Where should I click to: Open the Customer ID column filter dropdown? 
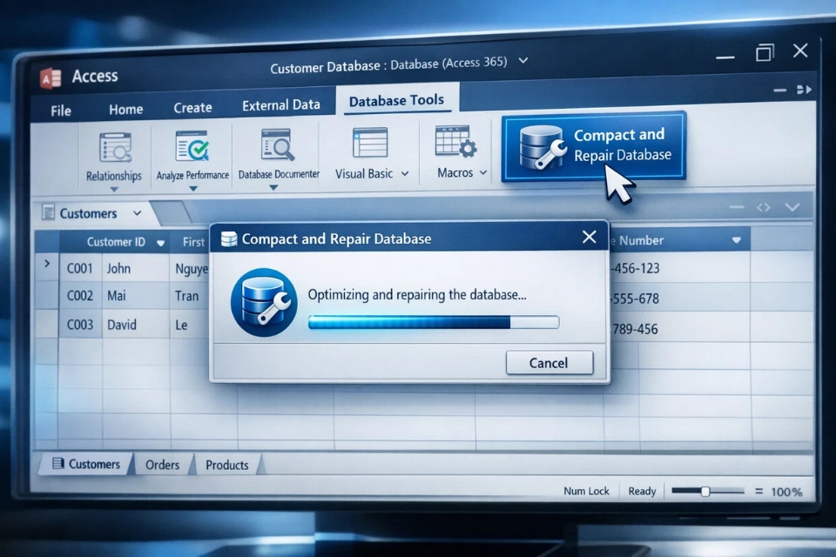[161, 243]
